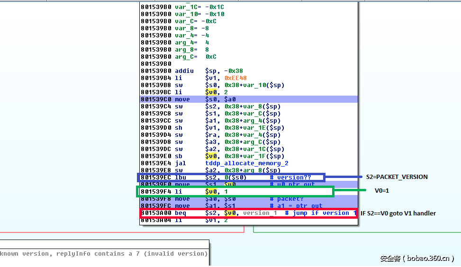The image size is (461, 267).
Task: Select the arg_C= 0xC definition line
Action: (195, 57)
